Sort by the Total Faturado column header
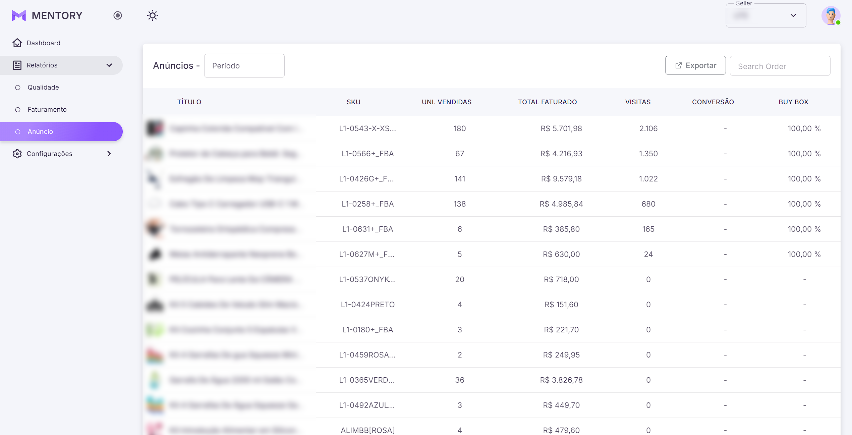The width and height of the screenshot is (852, 435). click(547, 102)
